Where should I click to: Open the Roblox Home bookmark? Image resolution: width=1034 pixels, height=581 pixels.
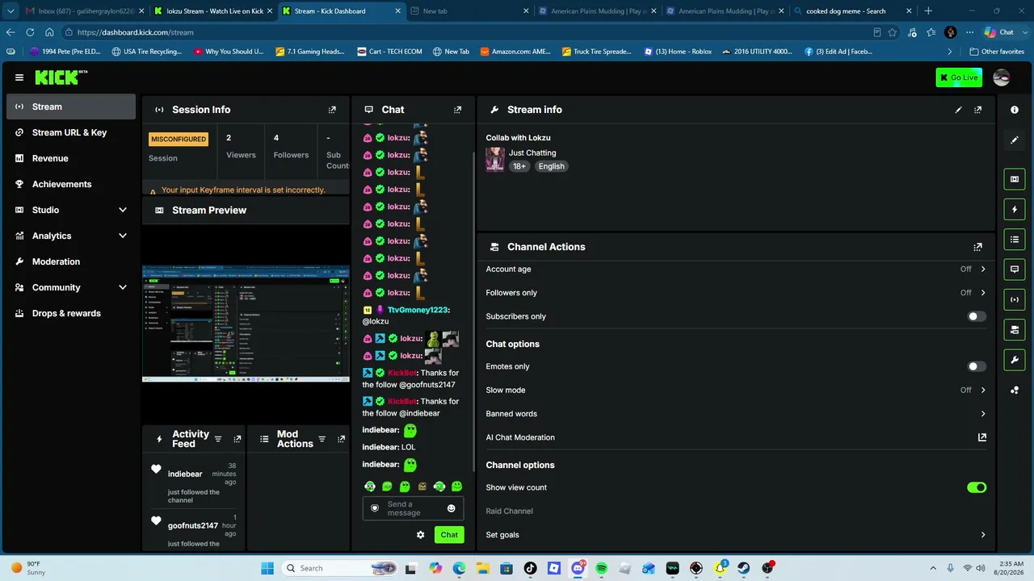pos(678,52)
